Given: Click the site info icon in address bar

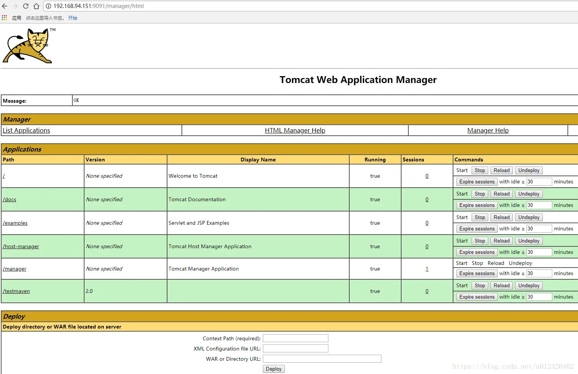Looking at the screenshot, I should (x=48, y=6).
